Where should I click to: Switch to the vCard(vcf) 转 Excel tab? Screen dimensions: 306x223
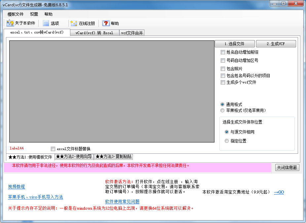[95, 33]
